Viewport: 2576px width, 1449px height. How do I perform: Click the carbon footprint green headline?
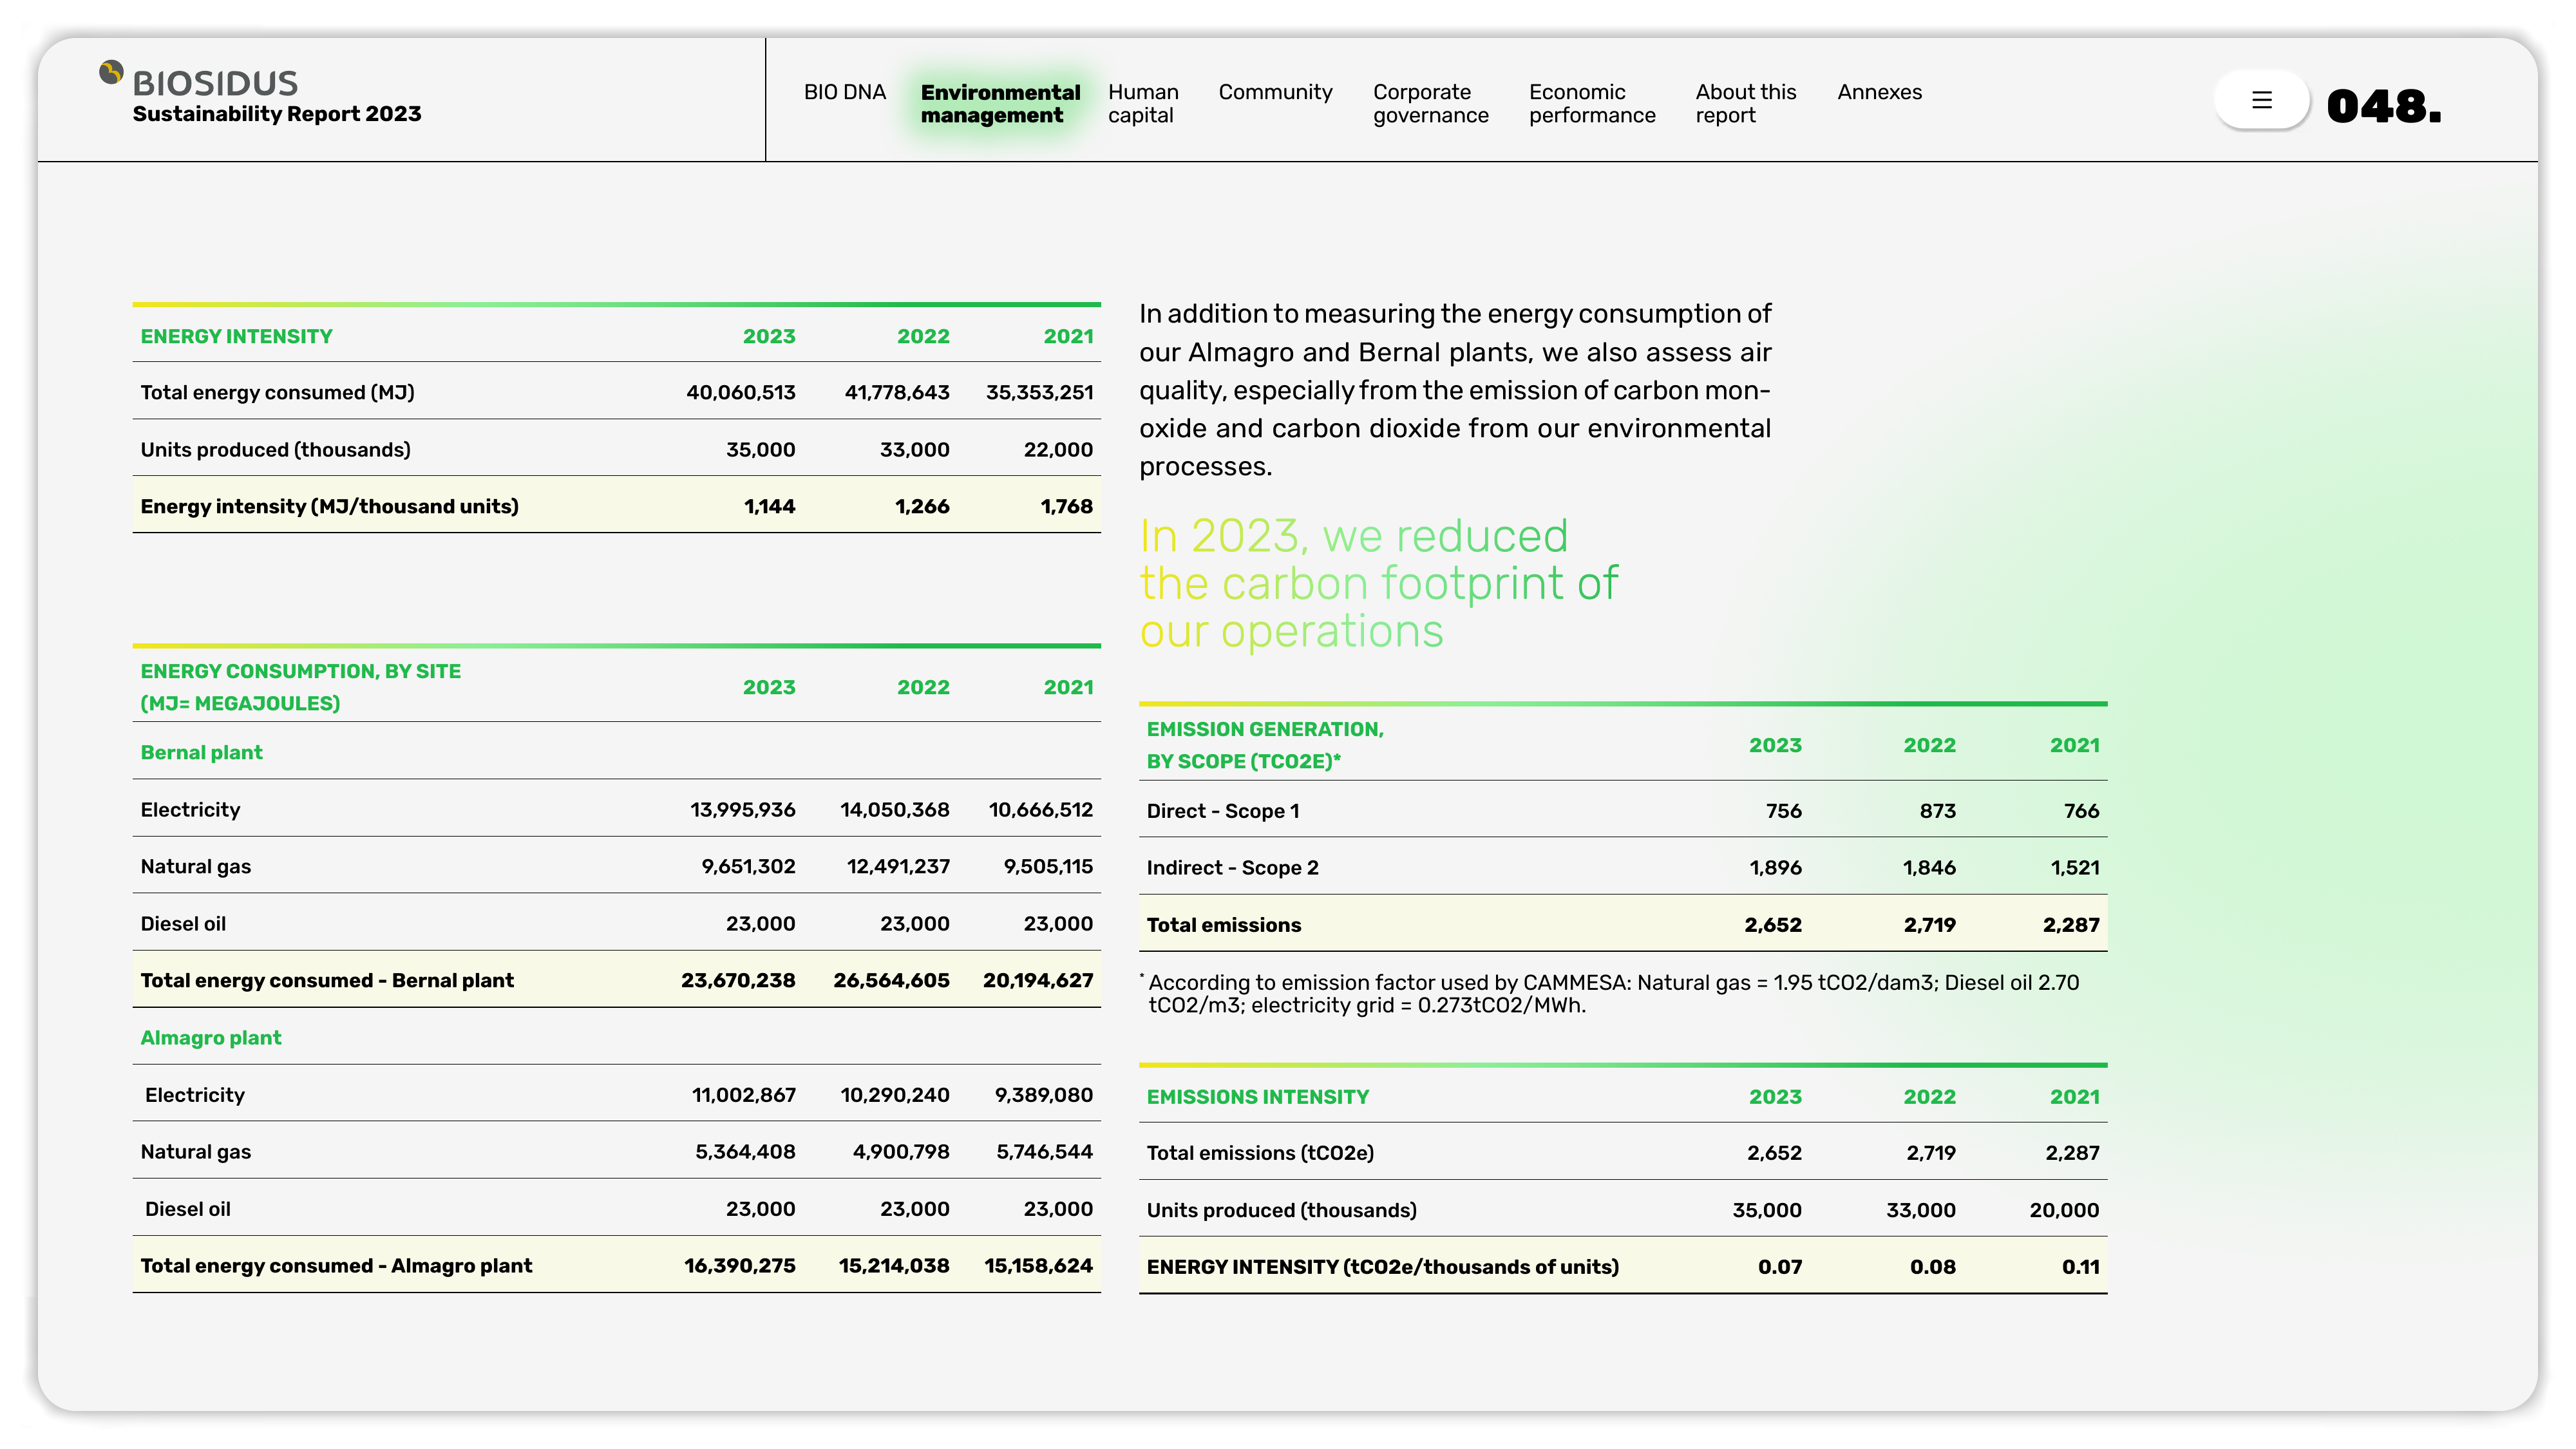click(x=1378, y=584)
